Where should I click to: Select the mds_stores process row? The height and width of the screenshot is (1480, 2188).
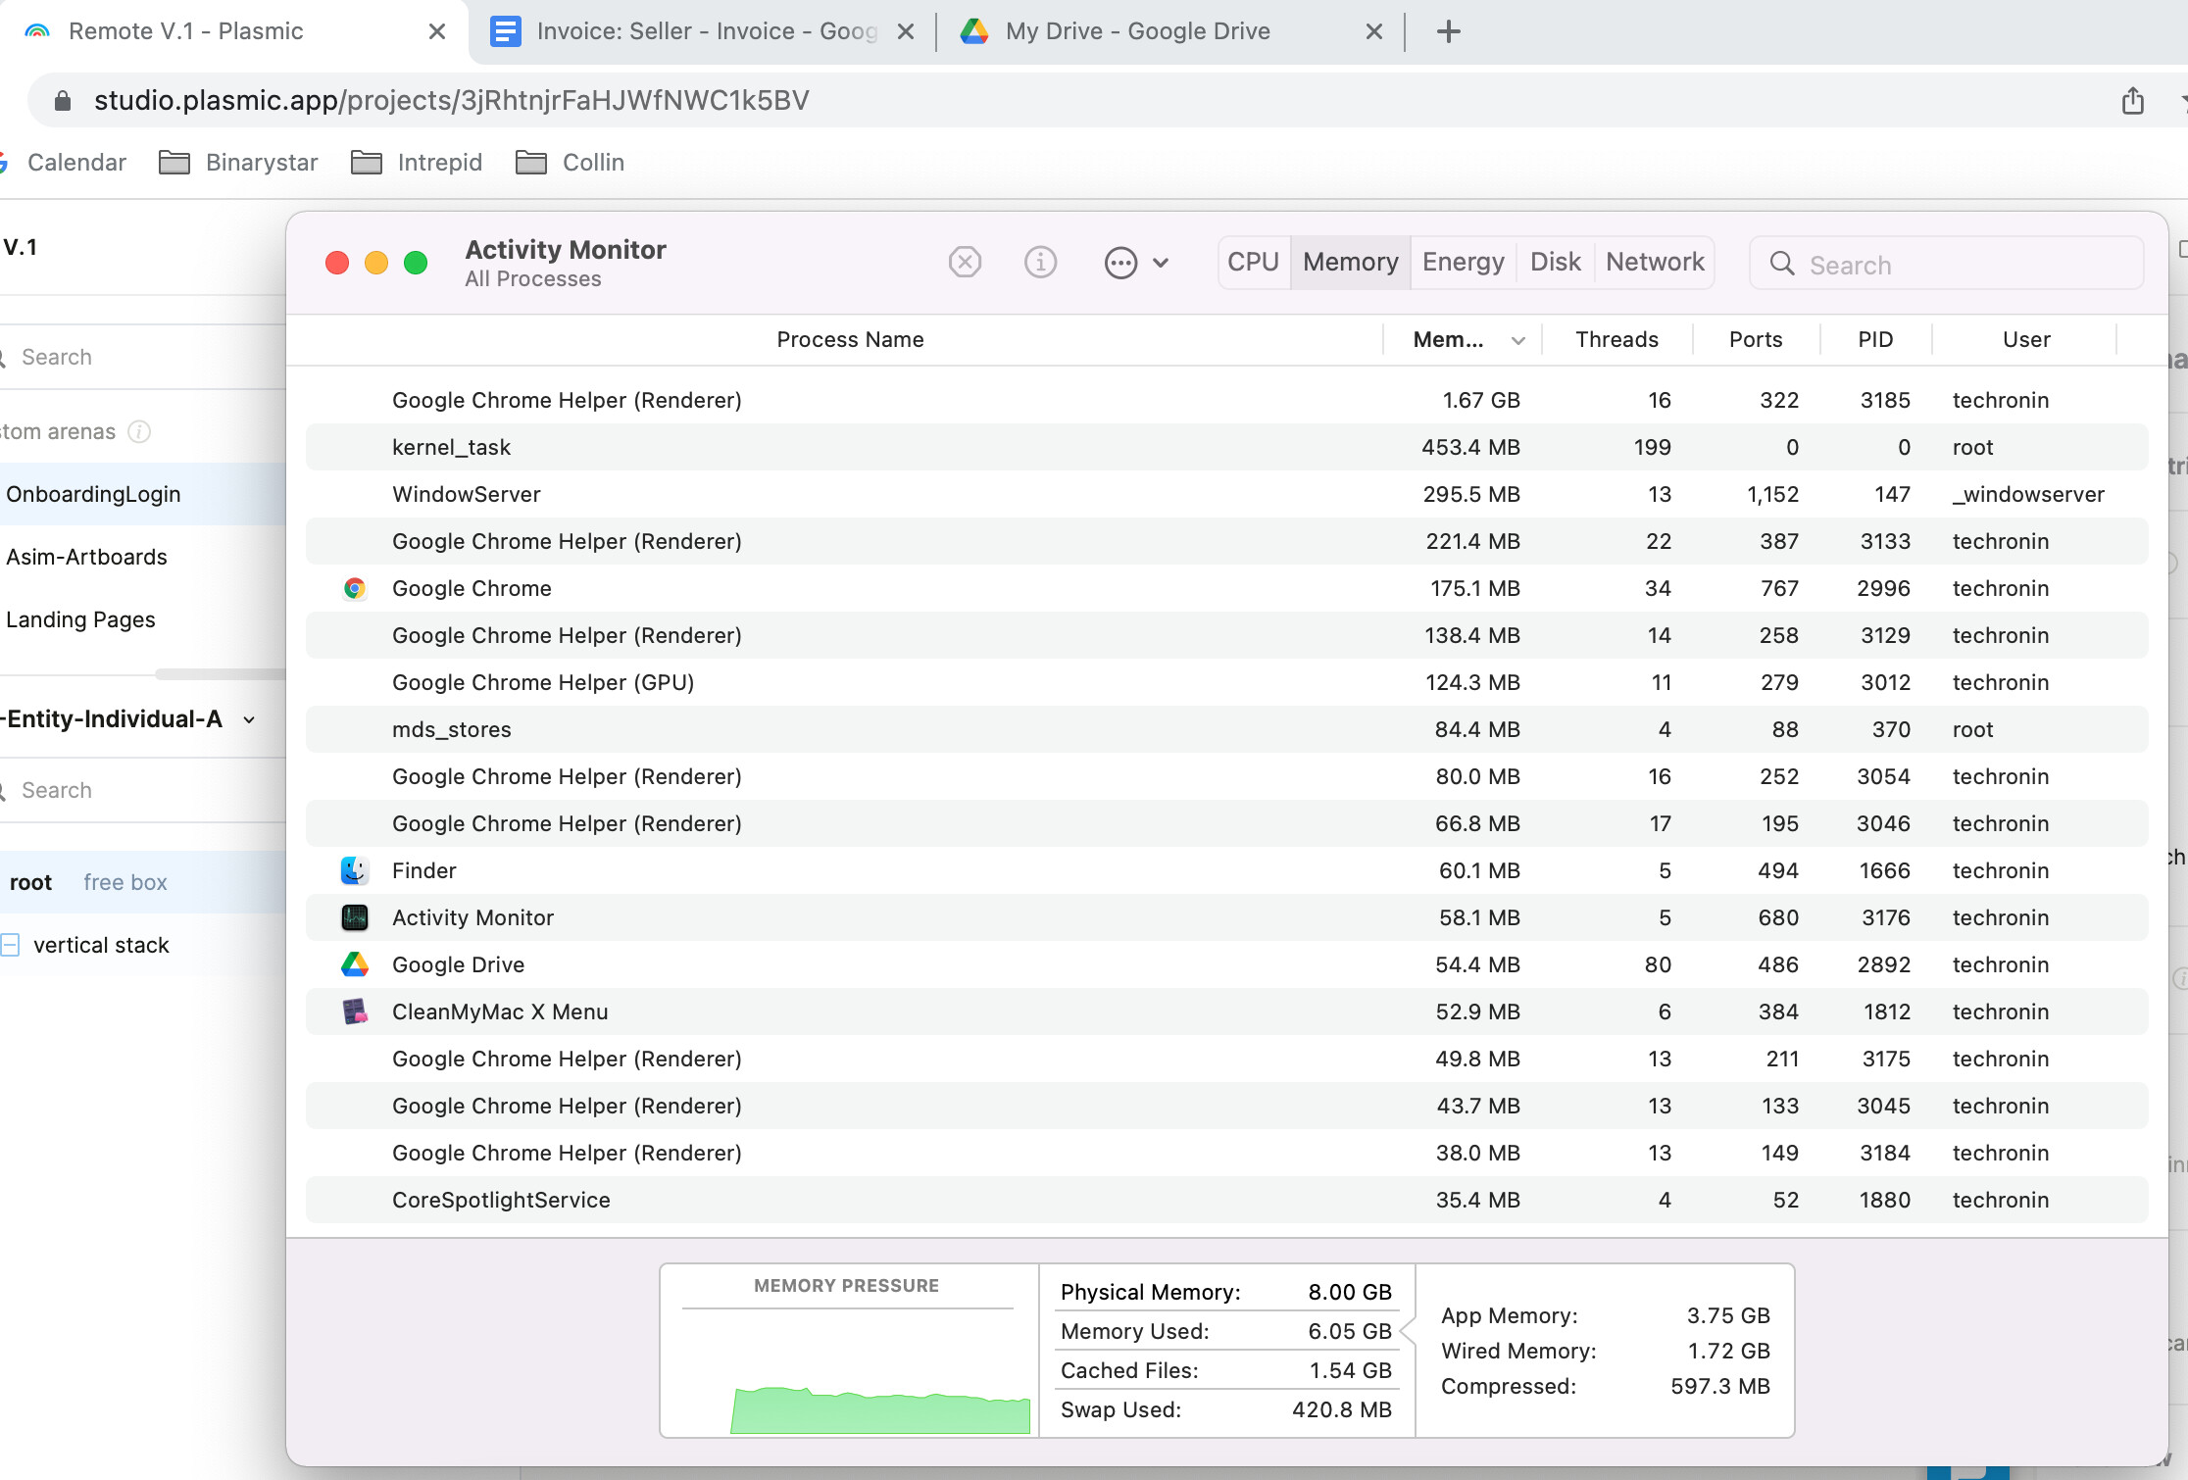(x=1226, y=729)
